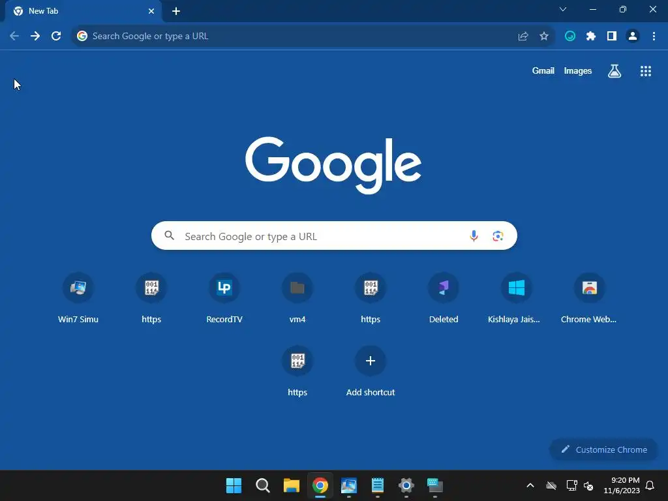
Task: Open the Extensions puzzle piece menu
Action: click(591, 37)
